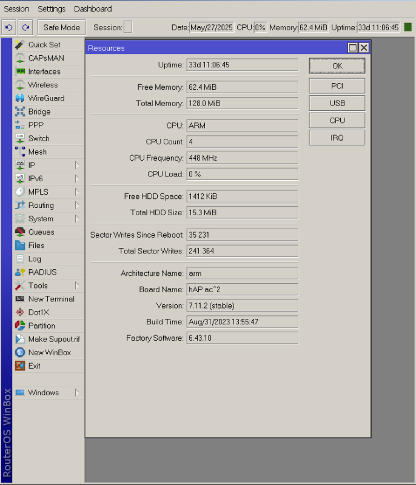
Task: Click the Mesh icon in sidebar
Action: [20, 152]
